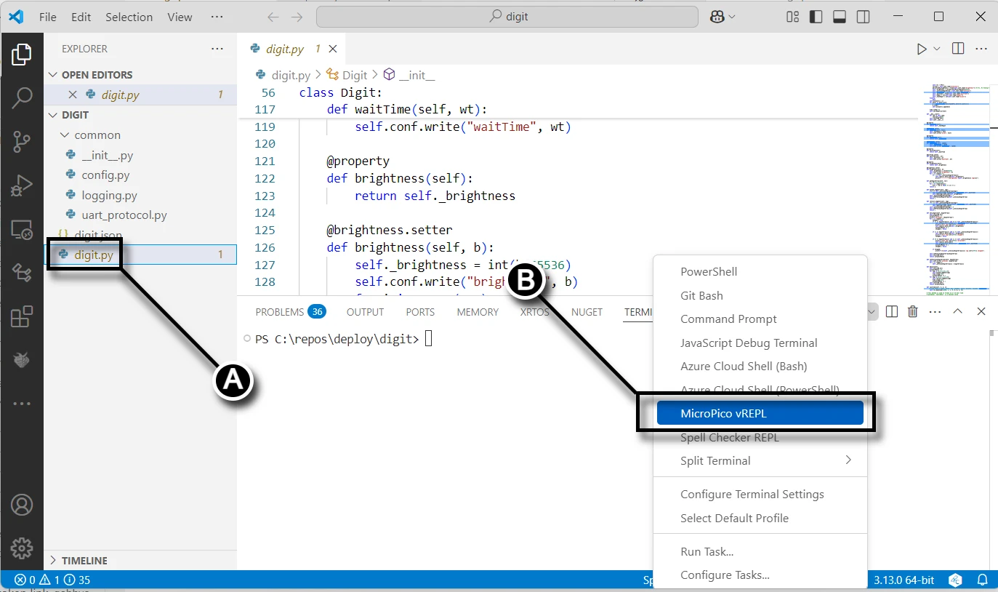The height and width of the screenshot is (592, 998).
Task: Switch to the PROBLEMS tab
Action: 290,311
